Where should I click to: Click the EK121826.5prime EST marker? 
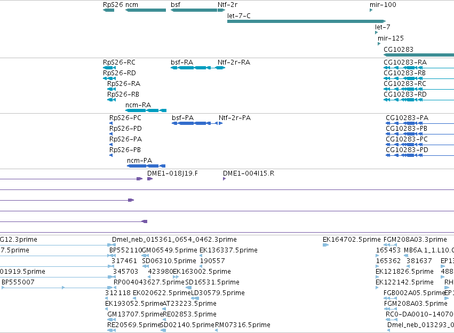377,277
